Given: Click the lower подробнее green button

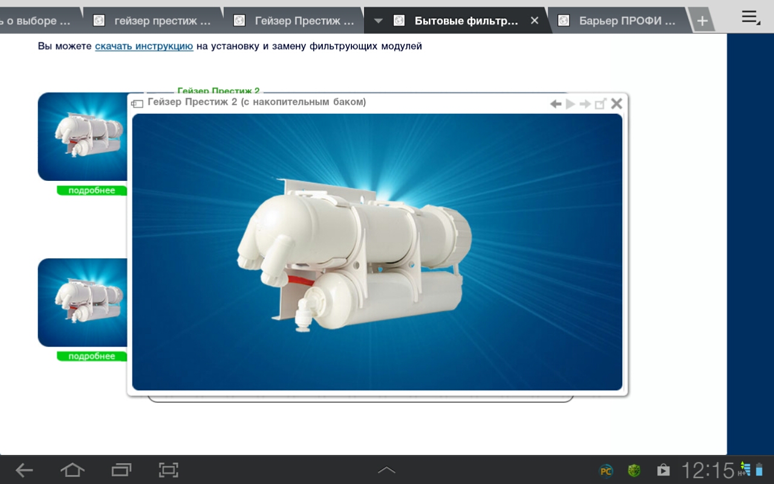Looking at the screenshot, I should point(91,356).
